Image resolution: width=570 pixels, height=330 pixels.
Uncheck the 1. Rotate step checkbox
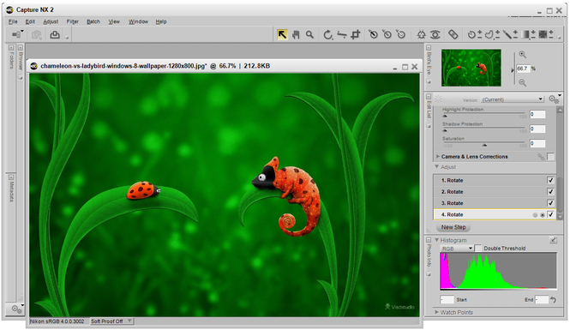pyautogui.click(x=550, y=180)
